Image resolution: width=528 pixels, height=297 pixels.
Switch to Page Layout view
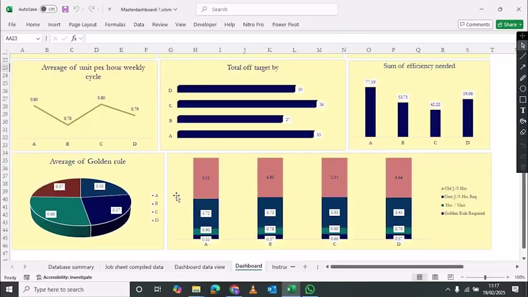click(x=435, y=277)
